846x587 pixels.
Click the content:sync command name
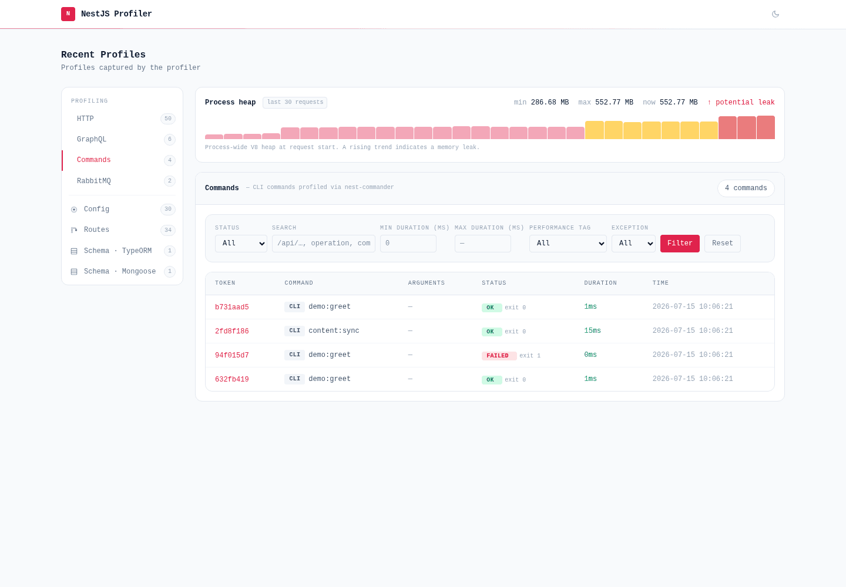pos(334,331)
